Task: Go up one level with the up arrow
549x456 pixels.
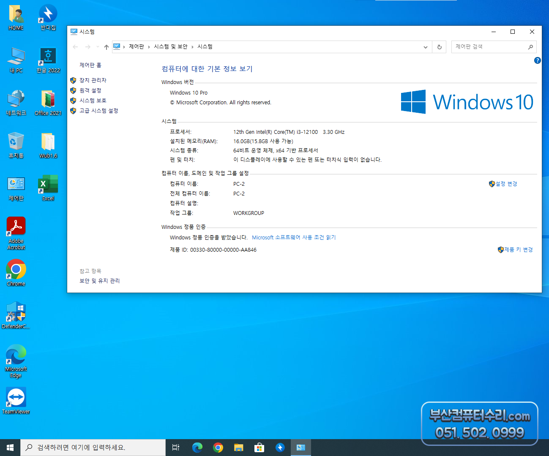Action: (x=107, y=47)
